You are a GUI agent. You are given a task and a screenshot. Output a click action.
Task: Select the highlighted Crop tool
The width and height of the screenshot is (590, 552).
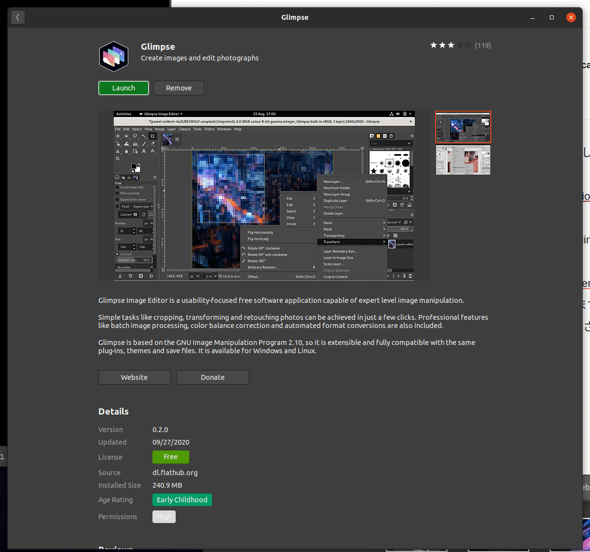coord(152,136)
